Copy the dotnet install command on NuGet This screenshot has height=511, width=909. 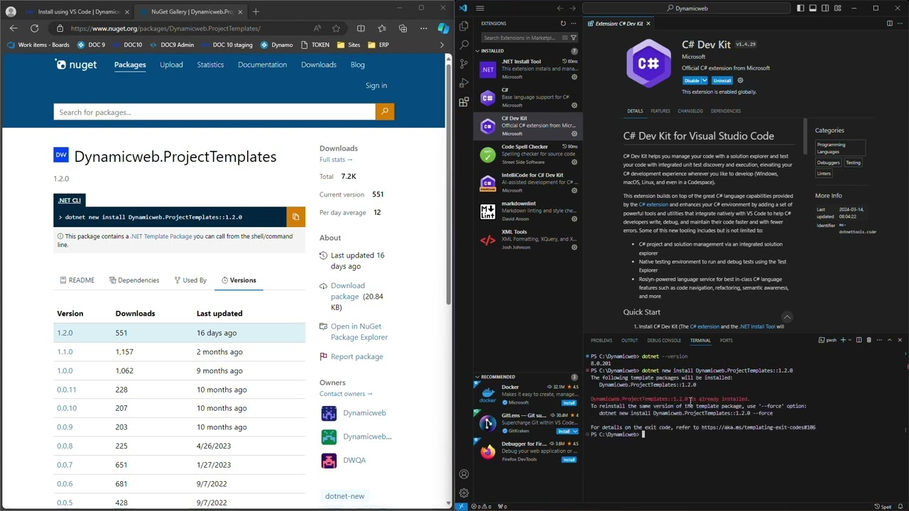point(295,216)
